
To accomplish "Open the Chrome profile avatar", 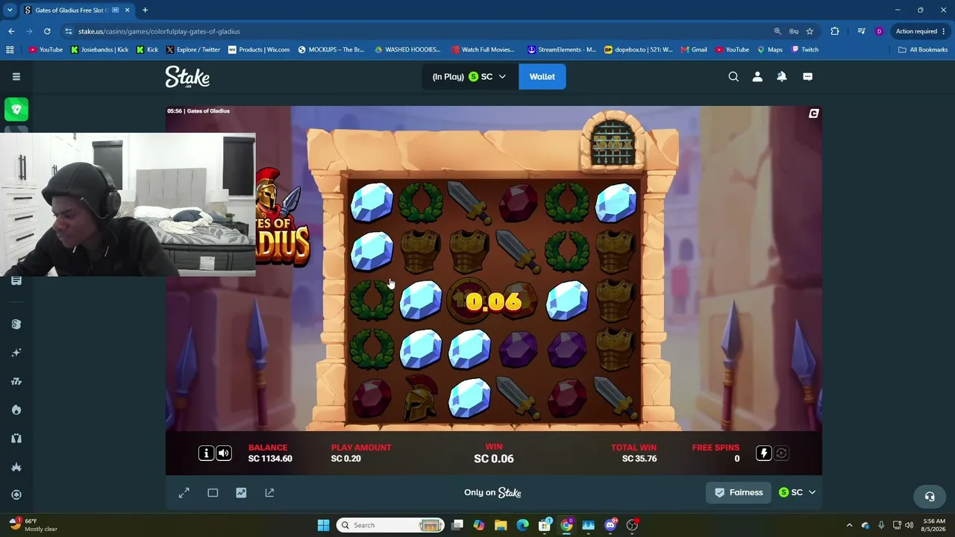I will click(x=879, y=31).
